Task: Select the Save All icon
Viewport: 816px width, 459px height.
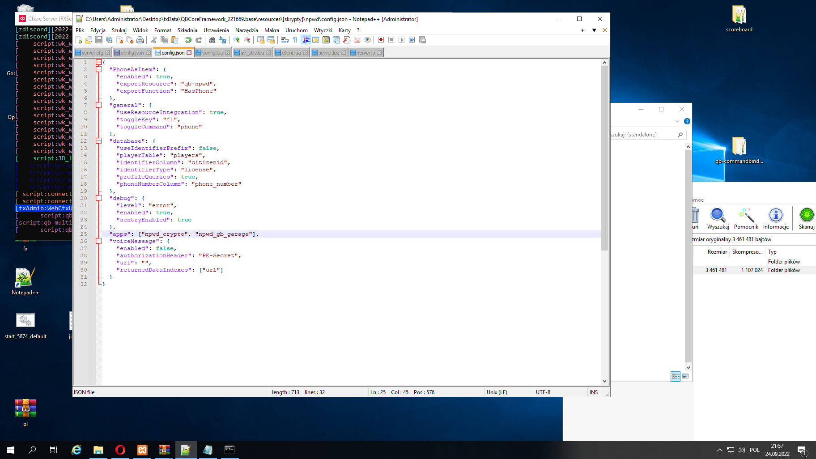Action: 109,40
